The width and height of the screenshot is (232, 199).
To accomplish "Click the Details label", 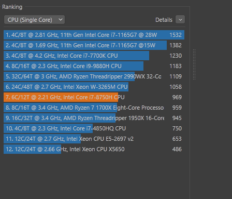I will (164, 20).
